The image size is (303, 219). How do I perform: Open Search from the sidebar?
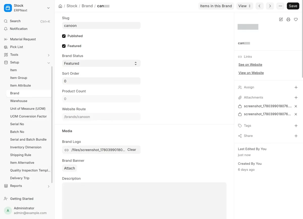27,21
